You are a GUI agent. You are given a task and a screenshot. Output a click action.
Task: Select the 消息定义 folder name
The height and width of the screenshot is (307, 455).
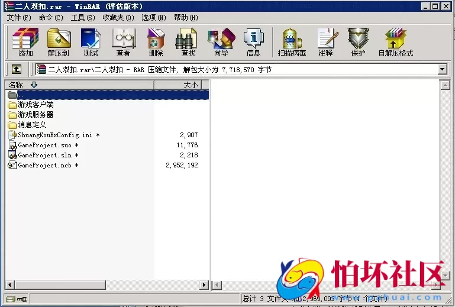click(x=32, y=125)
